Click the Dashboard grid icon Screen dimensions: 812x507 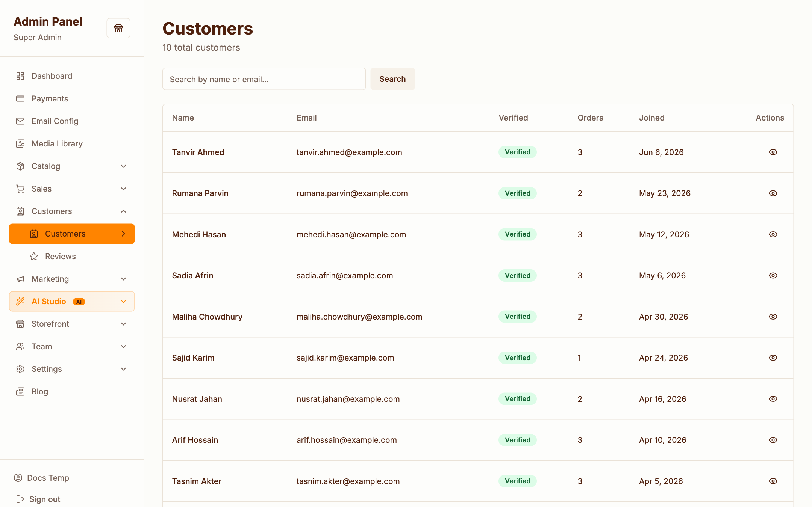point(20,76)
